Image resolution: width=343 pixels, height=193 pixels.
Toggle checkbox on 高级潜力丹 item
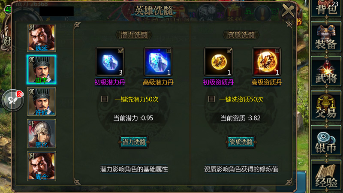168,51
